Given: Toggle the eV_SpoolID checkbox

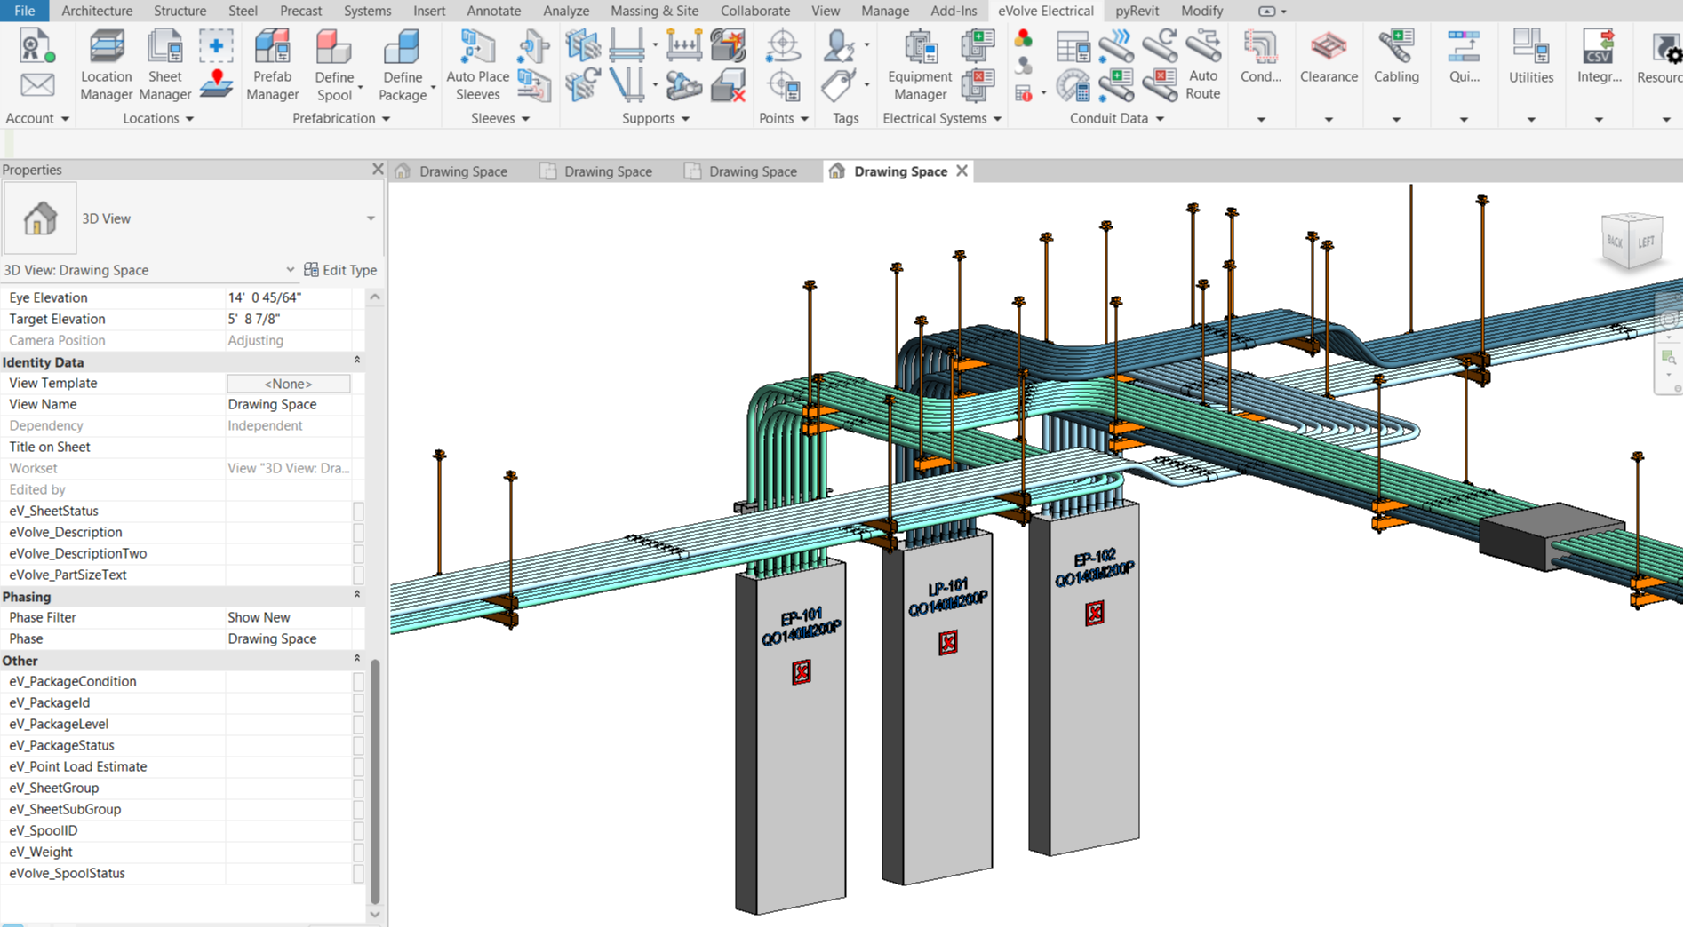Looking at the screenshot, I should click(x=358, y=830).
